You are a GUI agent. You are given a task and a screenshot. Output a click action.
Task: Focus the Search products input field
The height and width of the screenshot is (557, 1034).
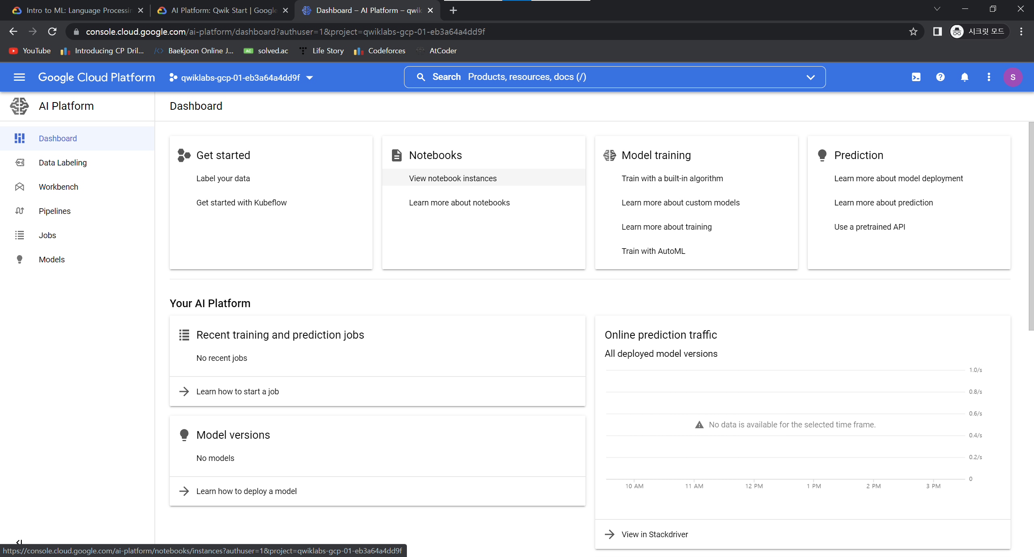[x=606, y=77]
